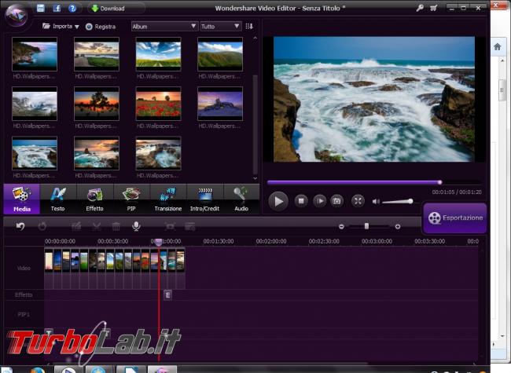The width and height of the screenshot is (511, 373).
Task: Switch to the Effetto tab
Action: tap(95, 199)
